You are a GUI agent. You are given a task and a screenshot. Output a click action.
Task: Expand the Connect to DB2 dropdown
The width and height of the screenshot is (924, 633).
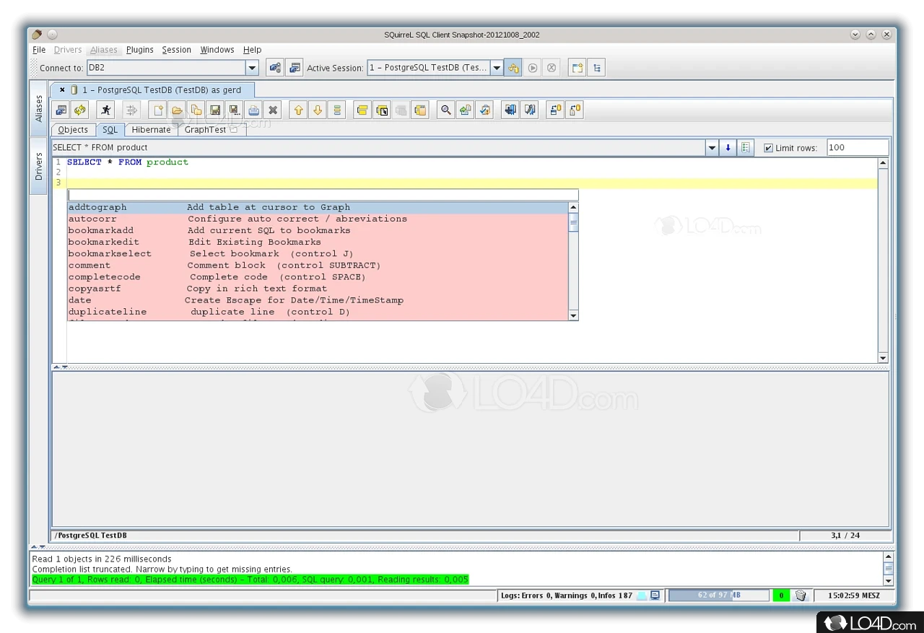(x=252, y=68)
